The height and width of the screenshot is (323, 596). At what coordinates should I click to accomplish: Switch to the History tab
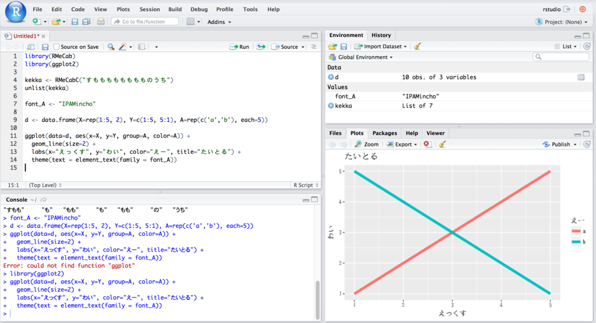pyautogui.click(x=381, y=35)
